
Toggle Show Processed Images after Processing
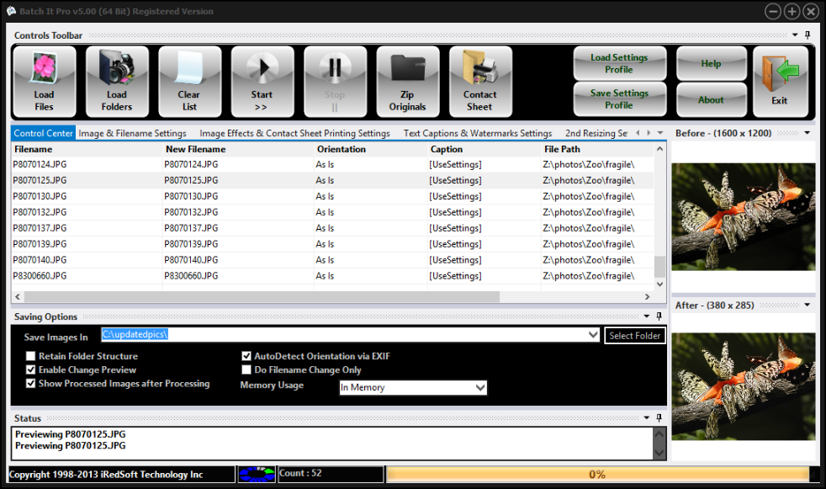pos(31,384)
